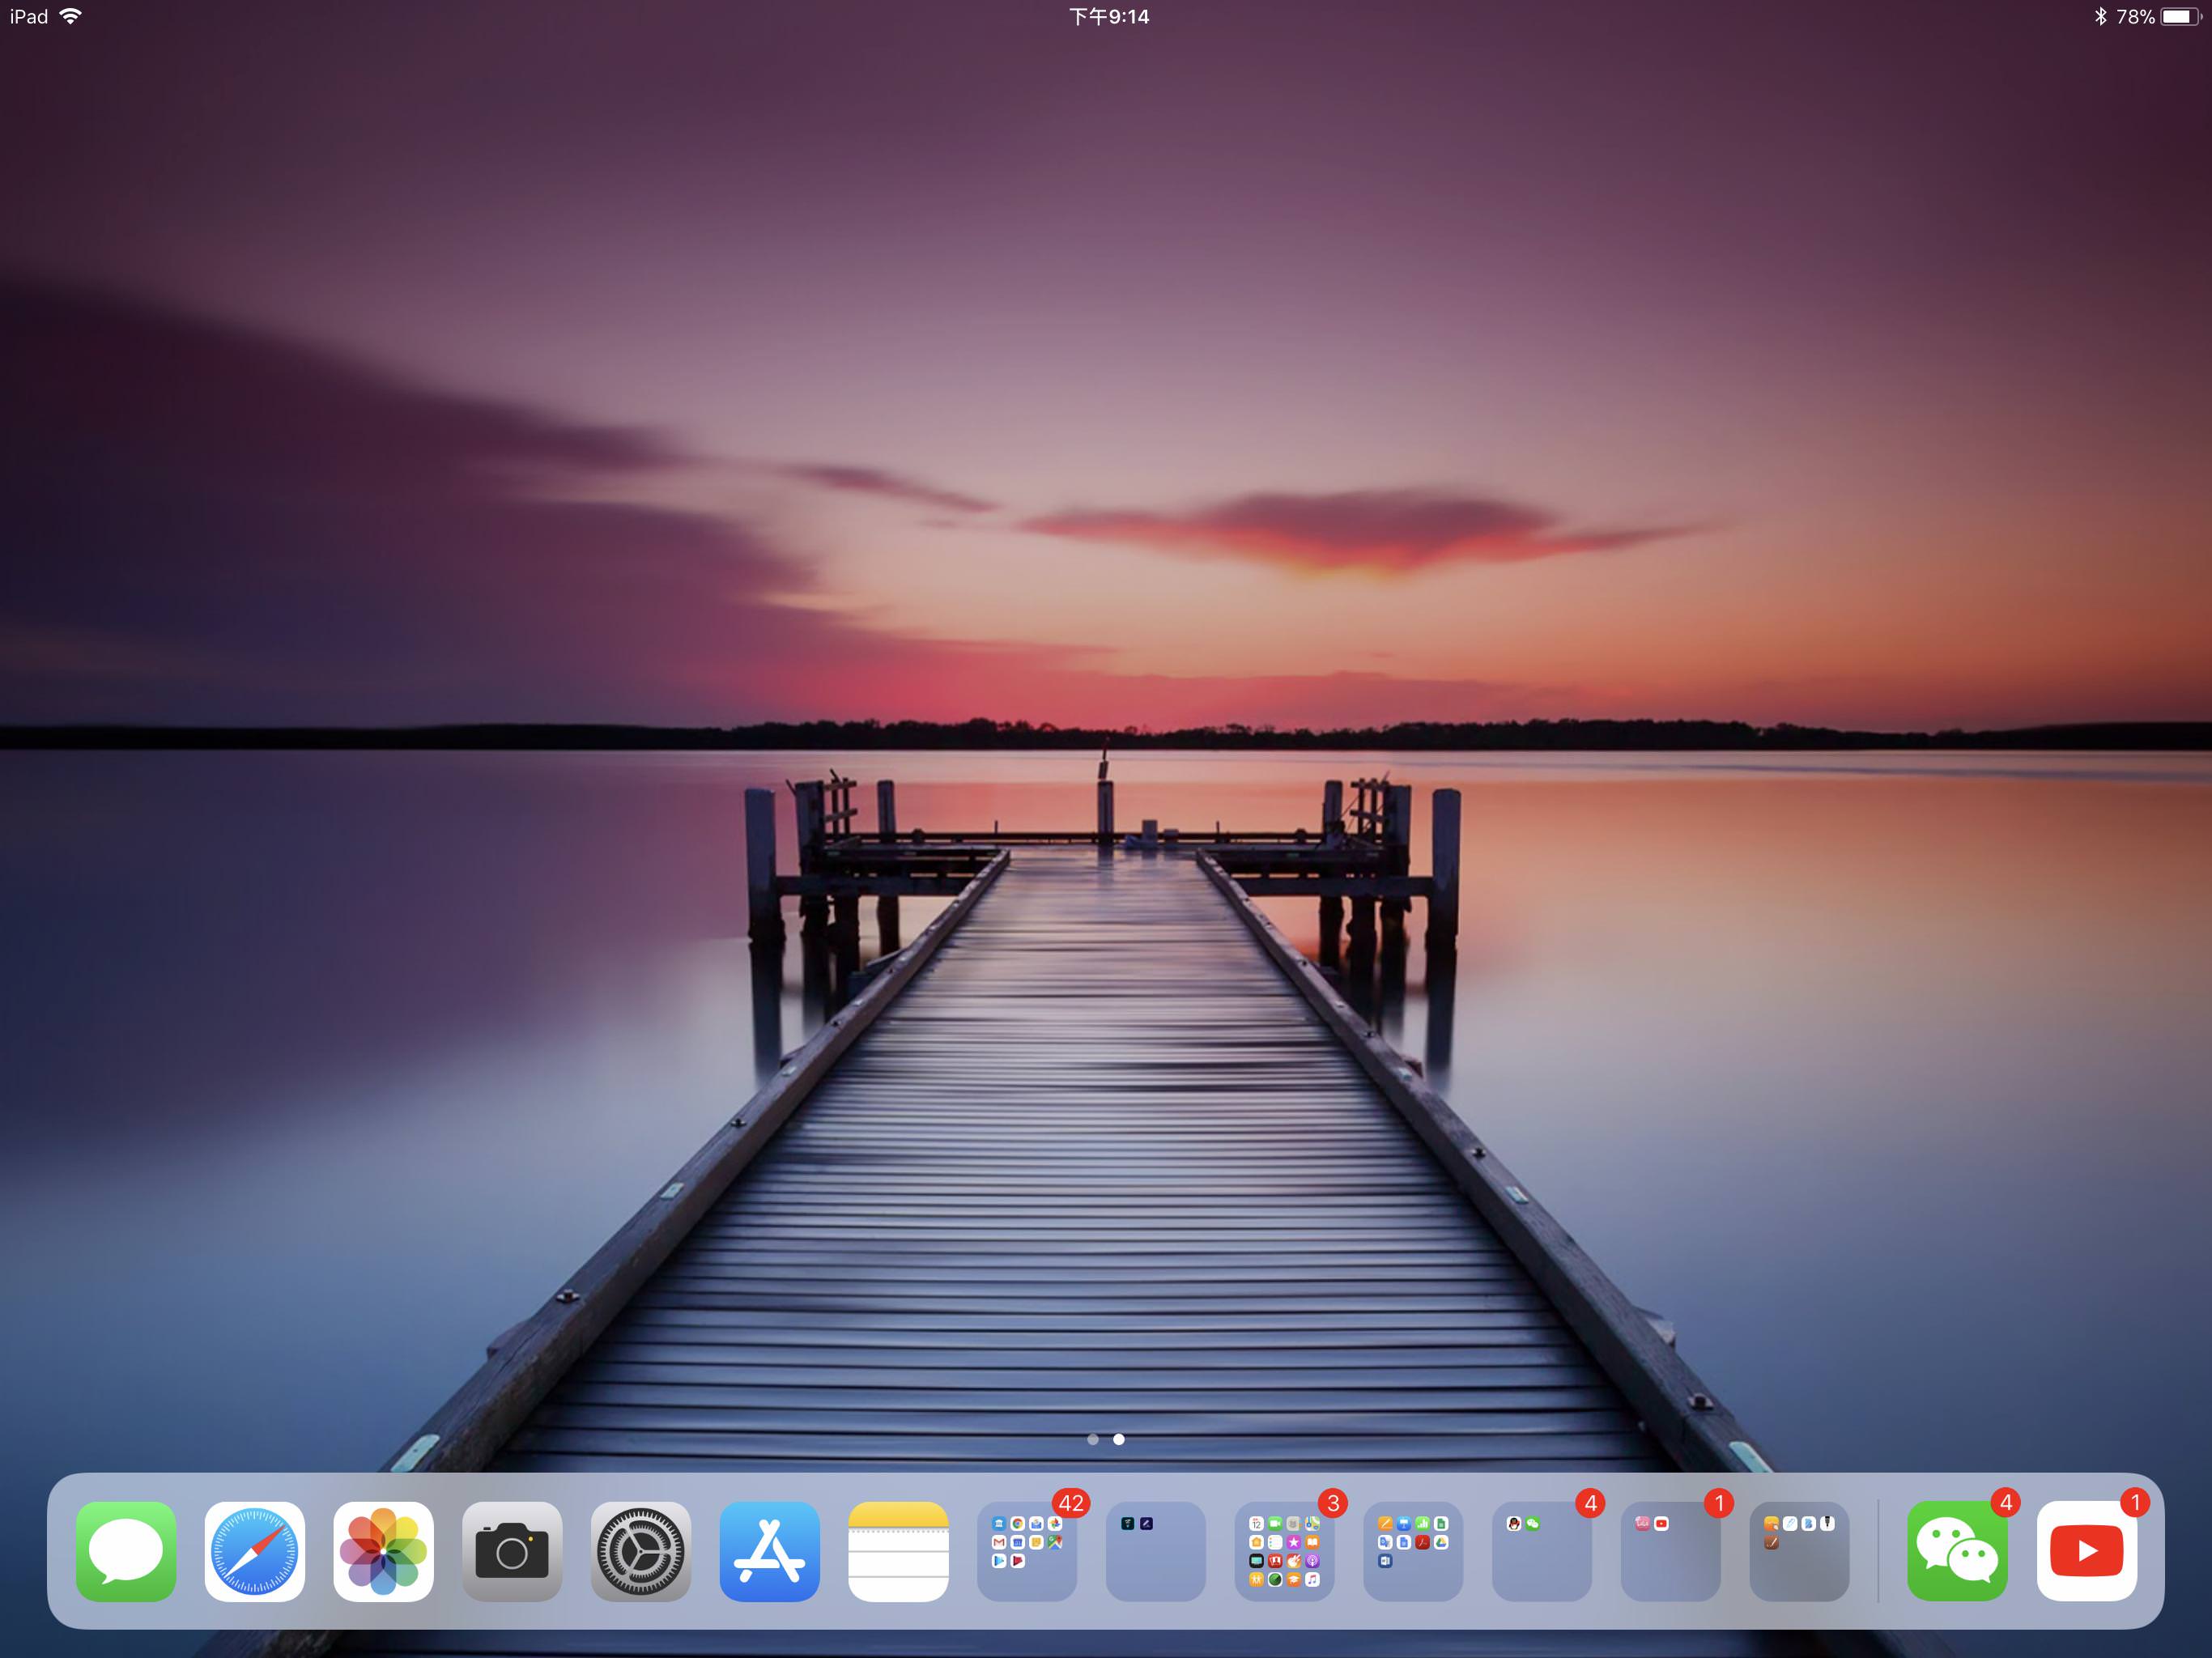Launch the Camera app

(x=512, y=1550)
